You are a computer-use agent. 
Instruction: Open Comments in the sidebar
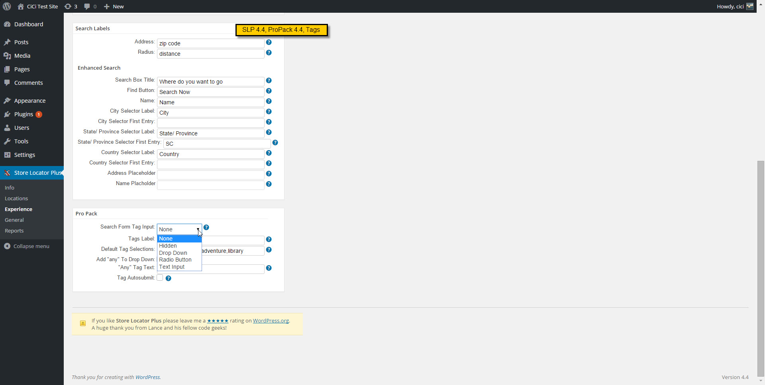click(32, 83)
